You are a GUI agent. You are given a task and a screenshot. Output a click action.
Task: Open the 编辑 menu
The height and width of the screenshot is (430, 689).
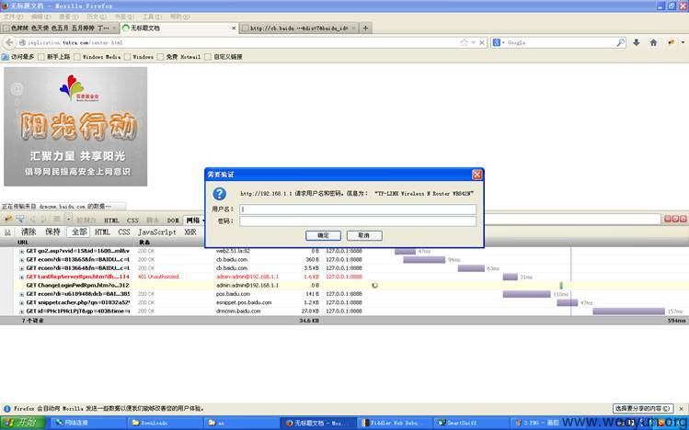tap(40, 17)
